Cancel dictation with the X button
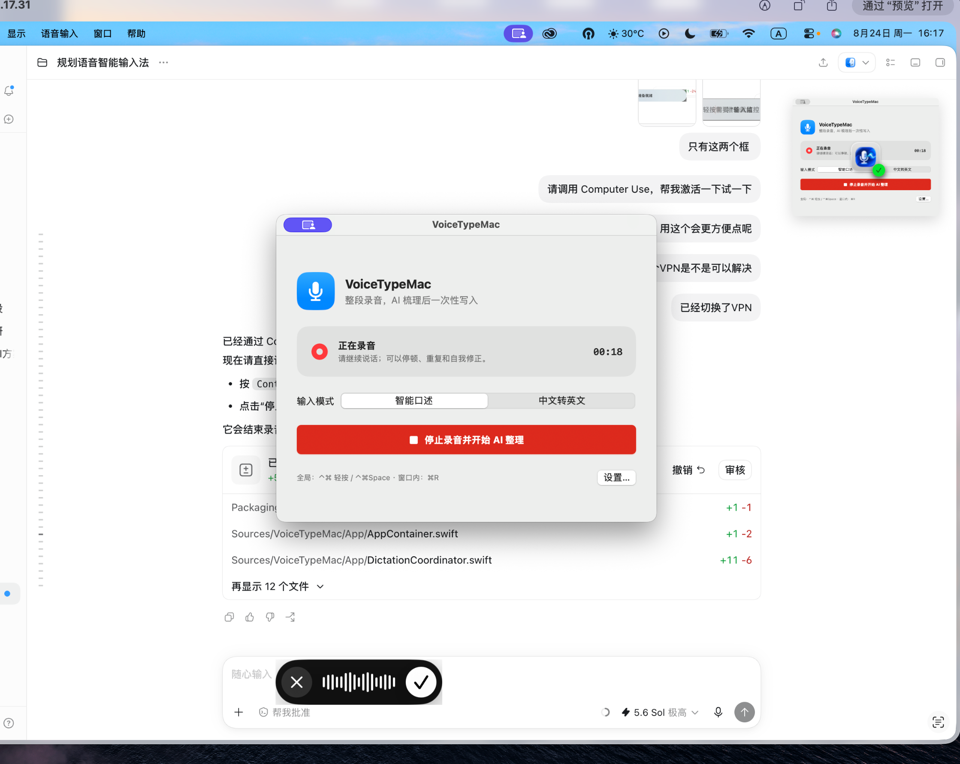The height and width of the screenshot is (764, 960). 296,682
